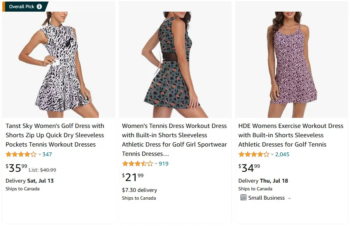Image resolution: width=350 pixels, height=226 pixels.
Task: Expand the rating dropdown beside the 347 reviews
Action: (x=39, y=154)
